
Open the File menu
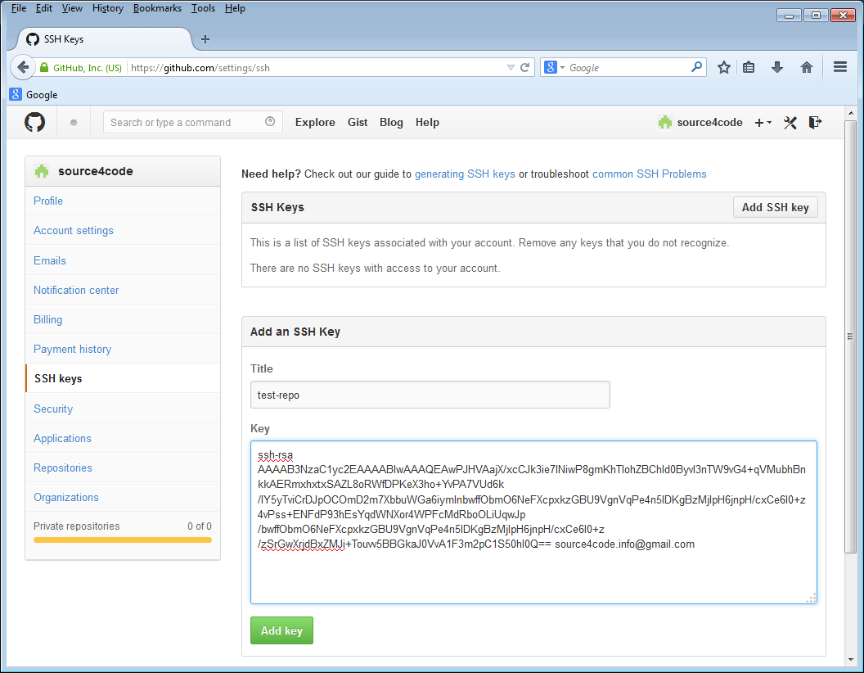coord(19,8)
